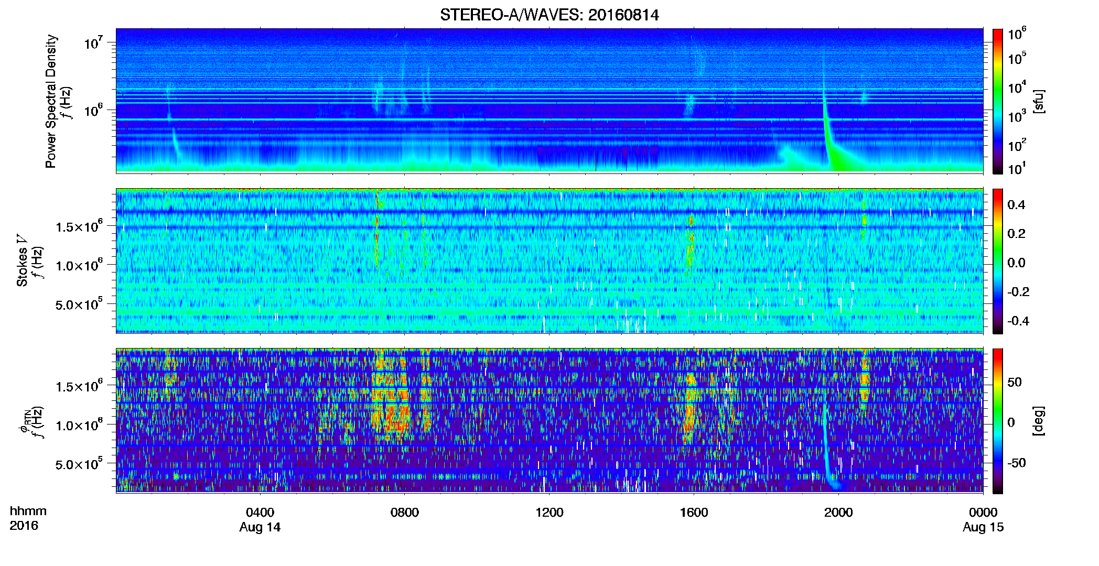
Task: Click the 1200 time axis label
Action: point(549,513)
